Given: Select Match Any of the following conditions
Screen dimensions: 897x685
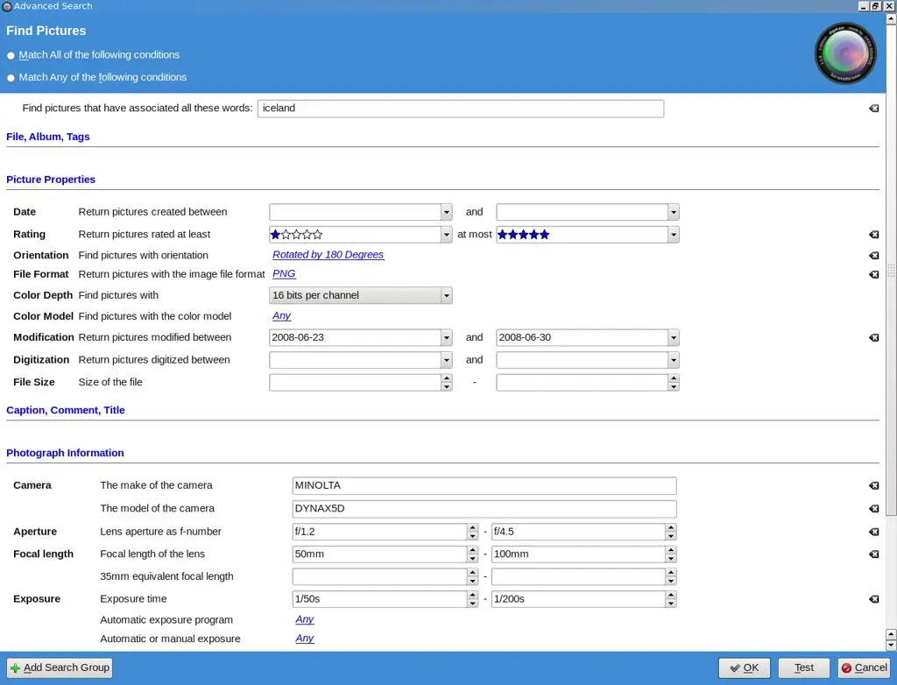Looking at the screenshot, I should click(x=11, y=78).
